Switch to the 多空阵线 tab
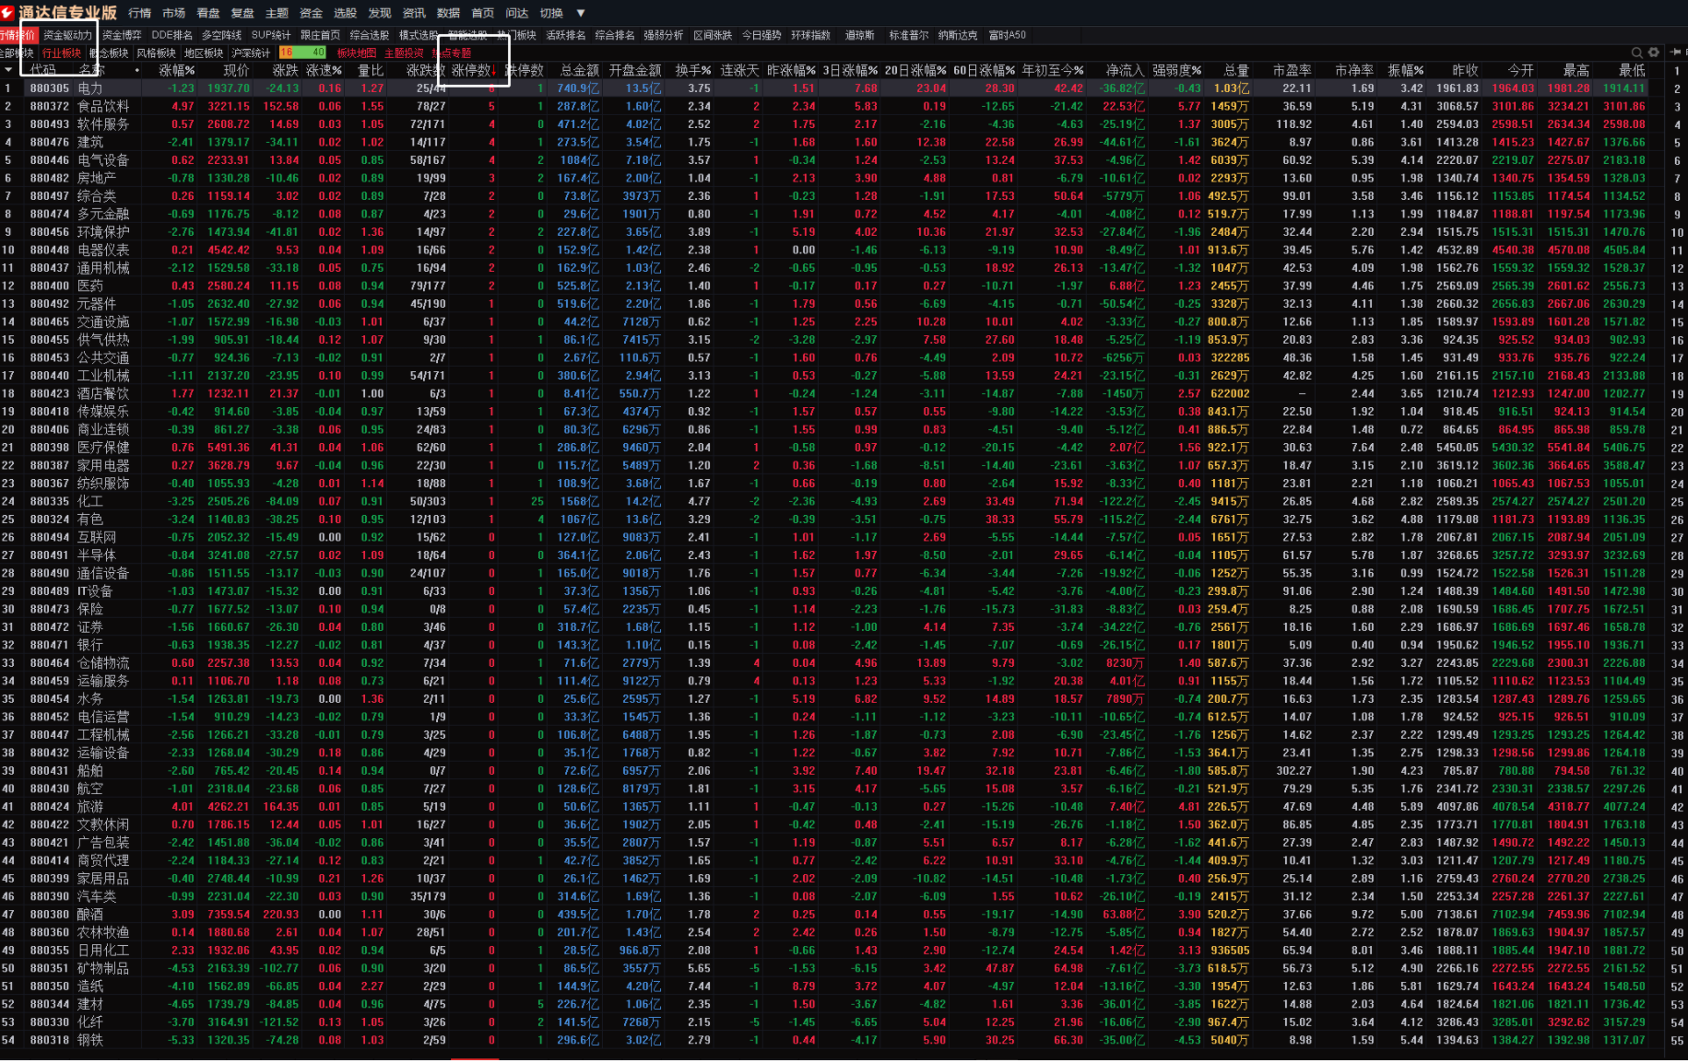 [221, 35]
